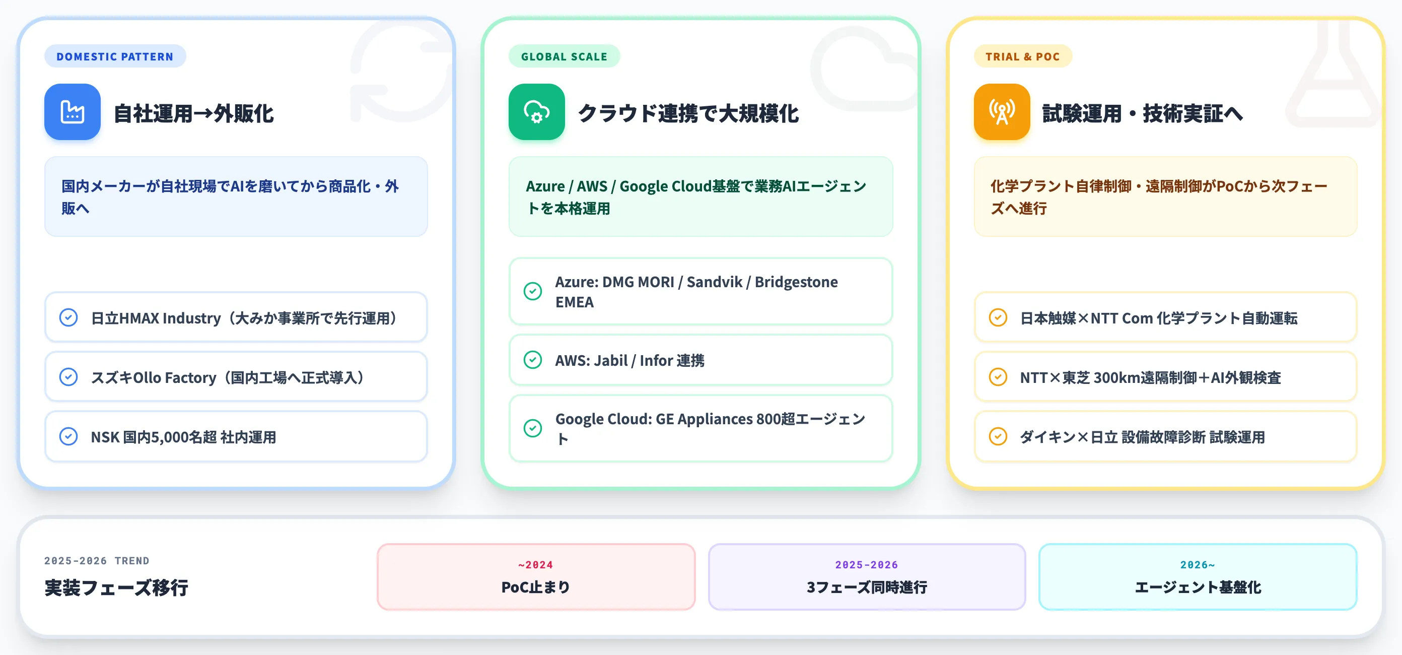Click check icon beside 日立HMAX Industry
This screenshot has width=1402, height=655.
point(68,317)
